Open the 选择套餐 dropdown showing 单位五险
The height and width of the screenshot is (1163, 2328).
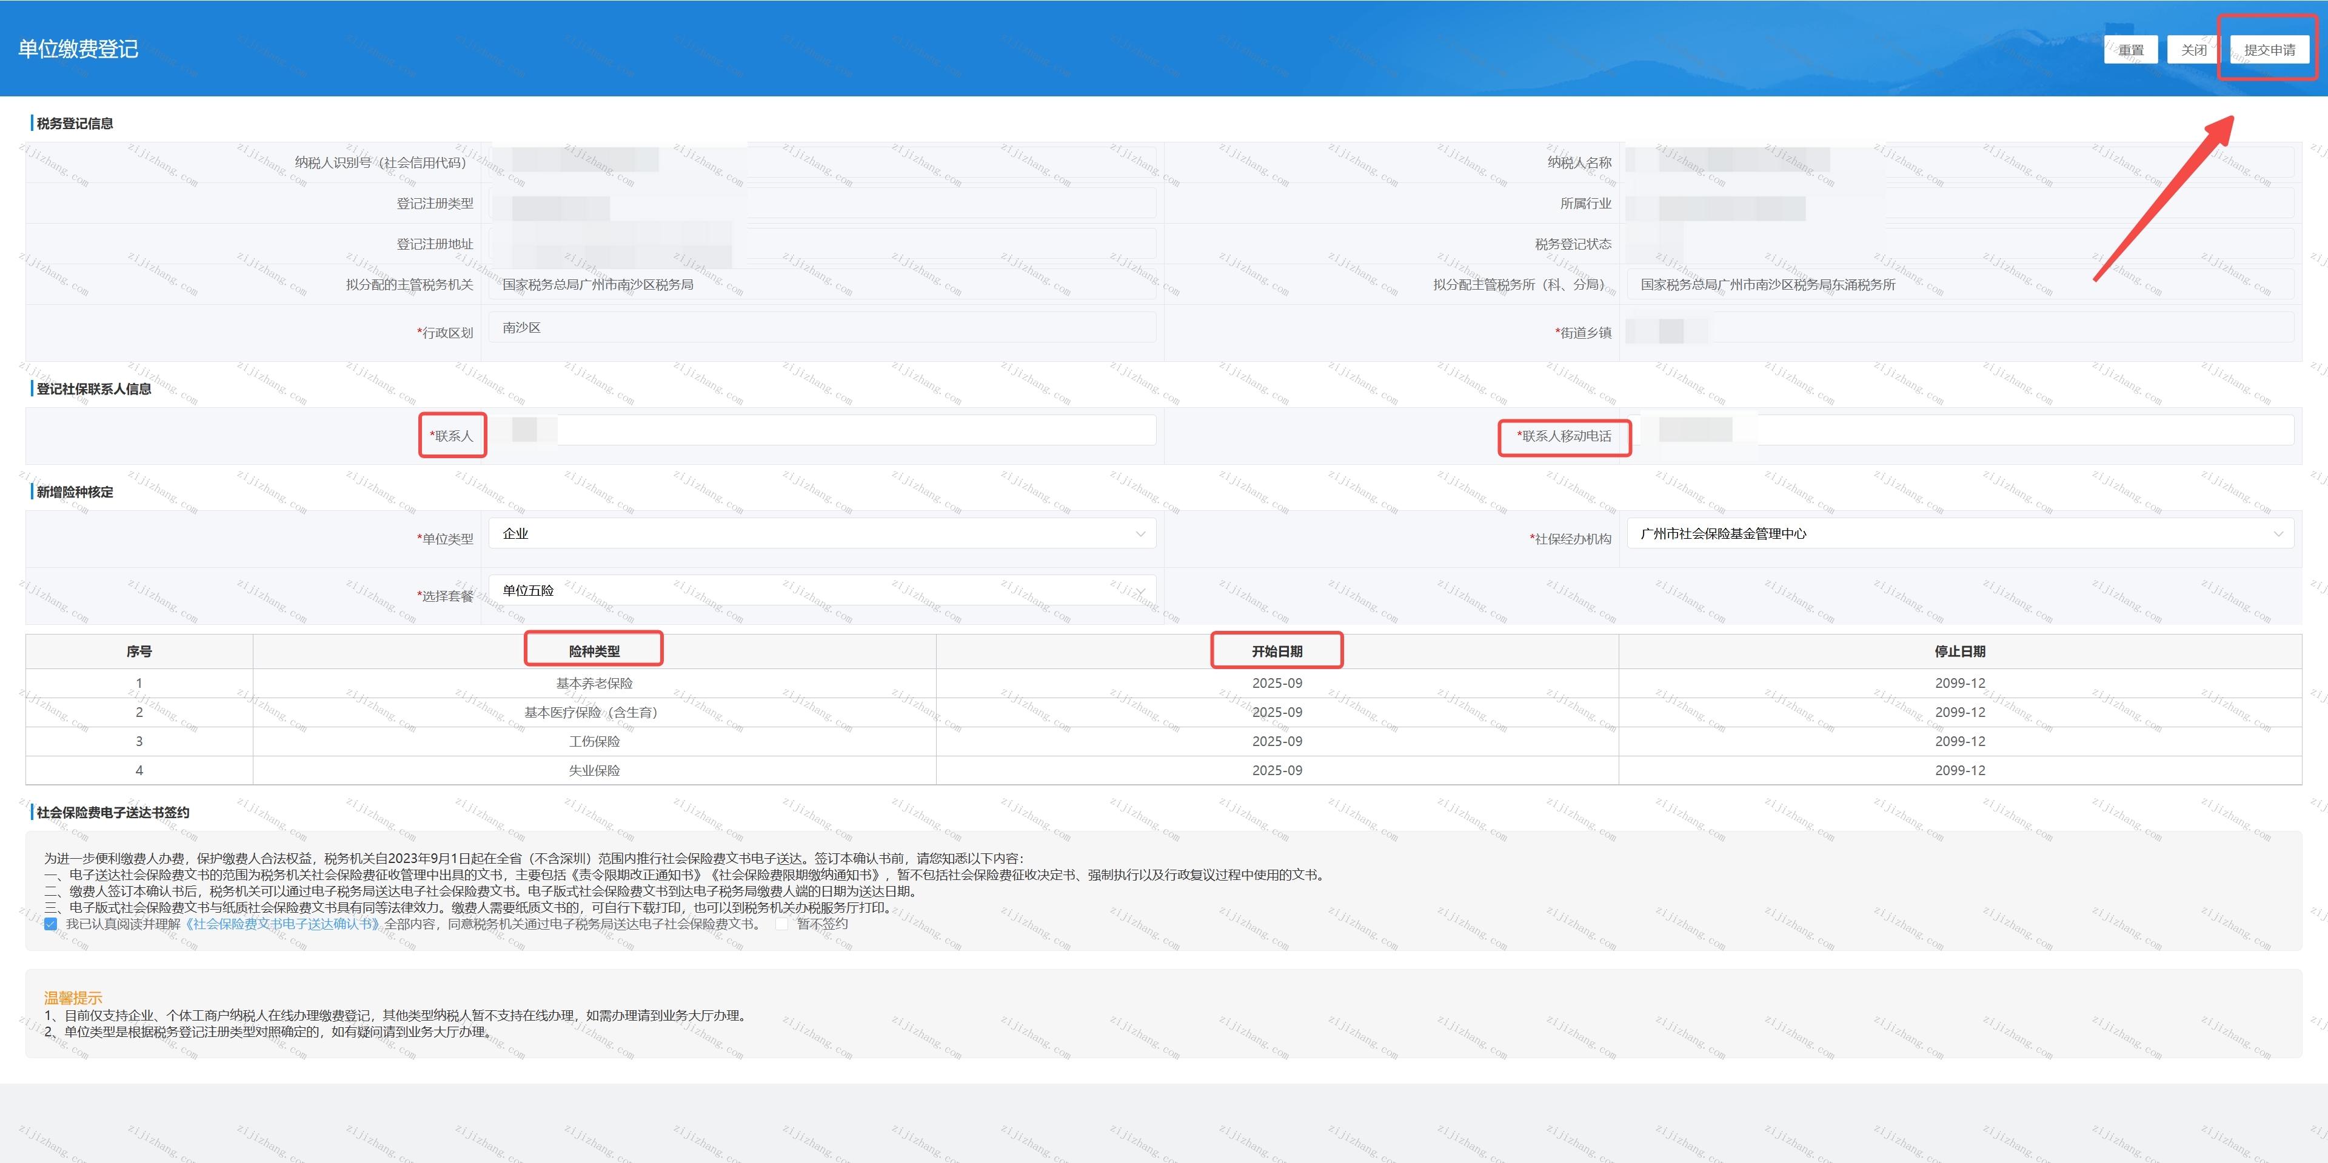[823, 590]
